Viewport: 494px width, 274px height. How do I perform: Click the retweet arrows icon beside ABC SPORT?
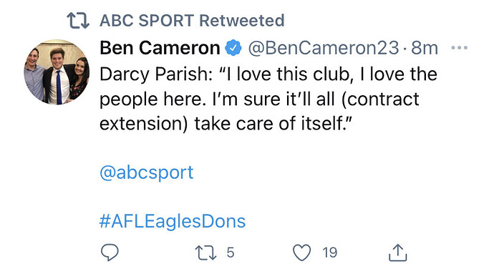click(x=78, y=21)
